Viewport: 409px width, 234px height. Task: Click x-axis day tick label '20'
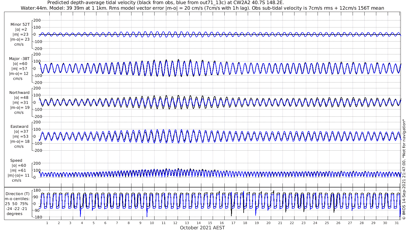pyautogui.click(x=268, y=223)
